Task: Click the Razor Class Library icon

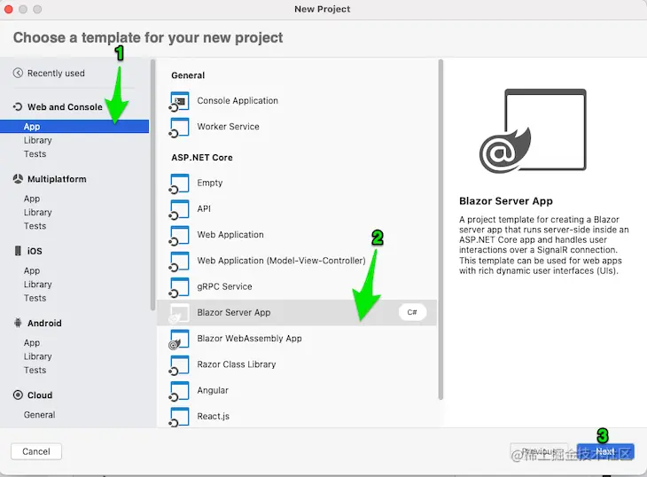Action: coord(180,365)
